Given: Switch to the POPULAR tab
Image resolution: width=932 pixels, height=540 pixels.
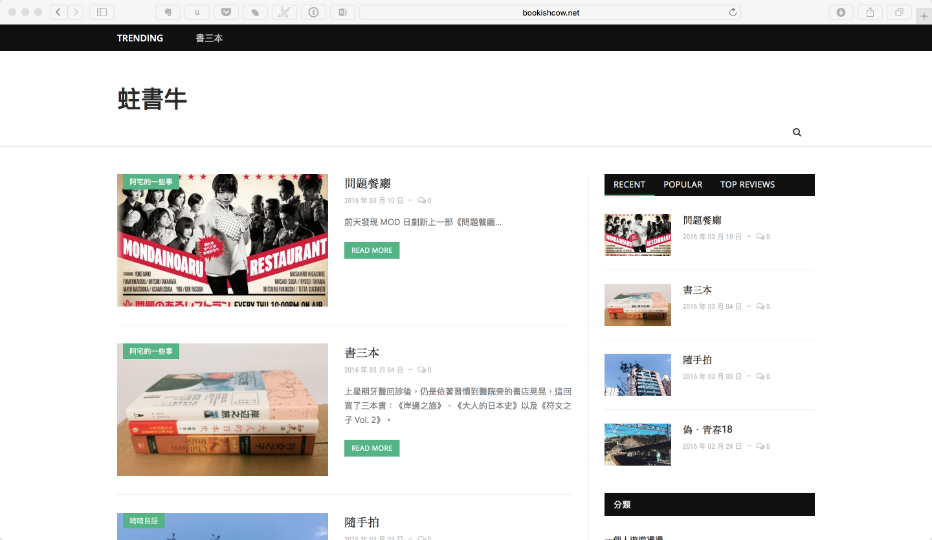Looking at the screenshot, I should click(x=682, y=184).
